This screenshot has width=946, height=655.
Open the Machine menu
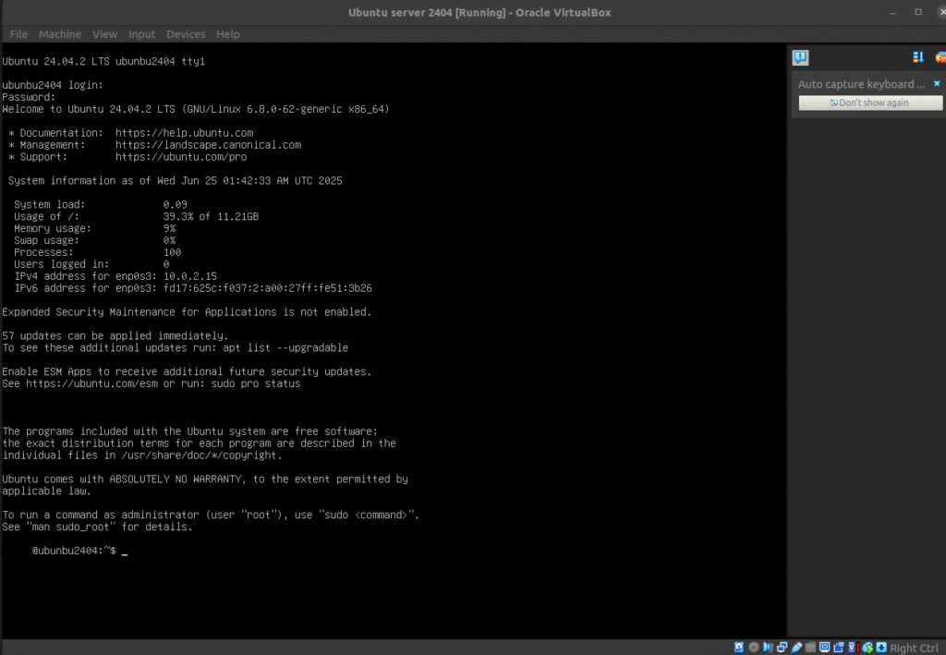60,34
